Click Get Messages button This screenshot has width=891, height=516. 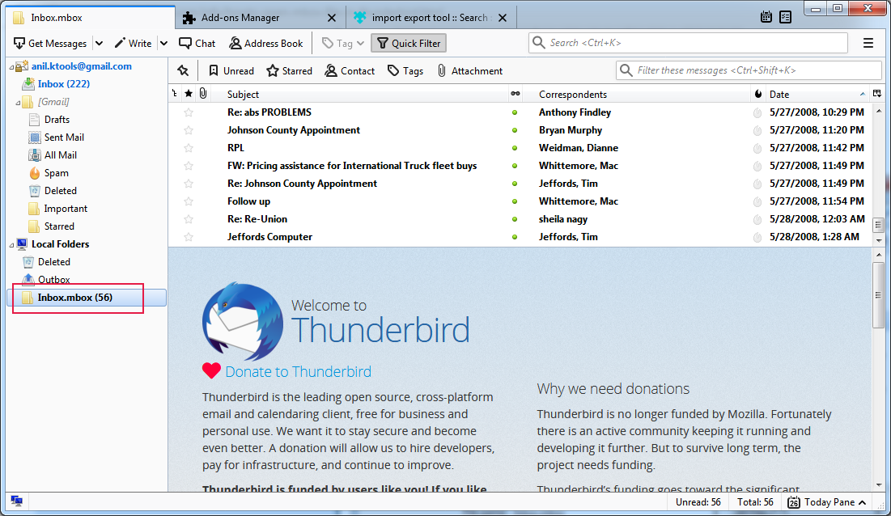click(x=50, y=43)
